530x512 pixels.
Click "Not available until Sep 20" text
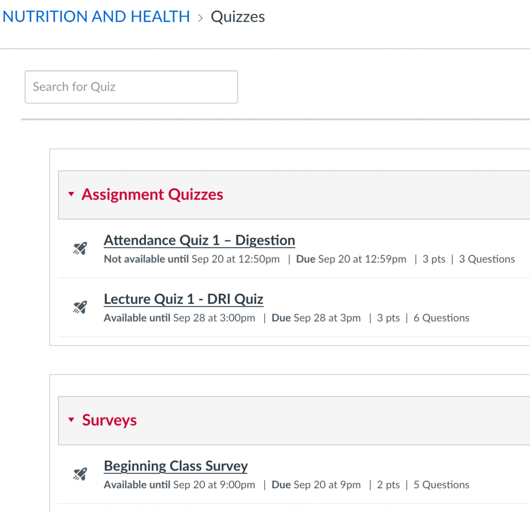coord(192,259)
